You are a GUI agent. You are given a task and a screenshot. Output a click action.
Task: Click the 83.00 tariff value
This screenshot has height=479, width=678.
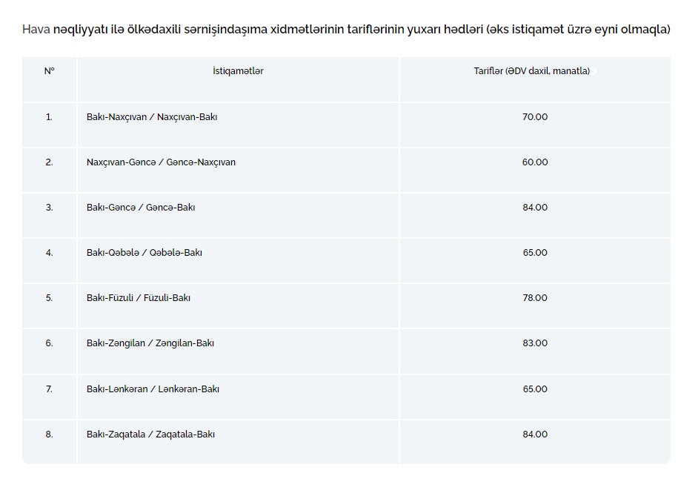[x=535, y=343]
